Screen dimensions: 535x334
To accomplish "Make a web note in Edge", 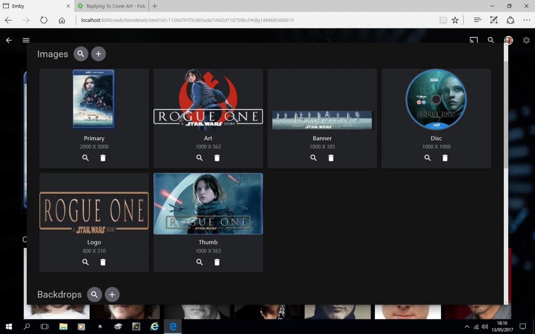I will pyautogui.click(x=494, y=20).
